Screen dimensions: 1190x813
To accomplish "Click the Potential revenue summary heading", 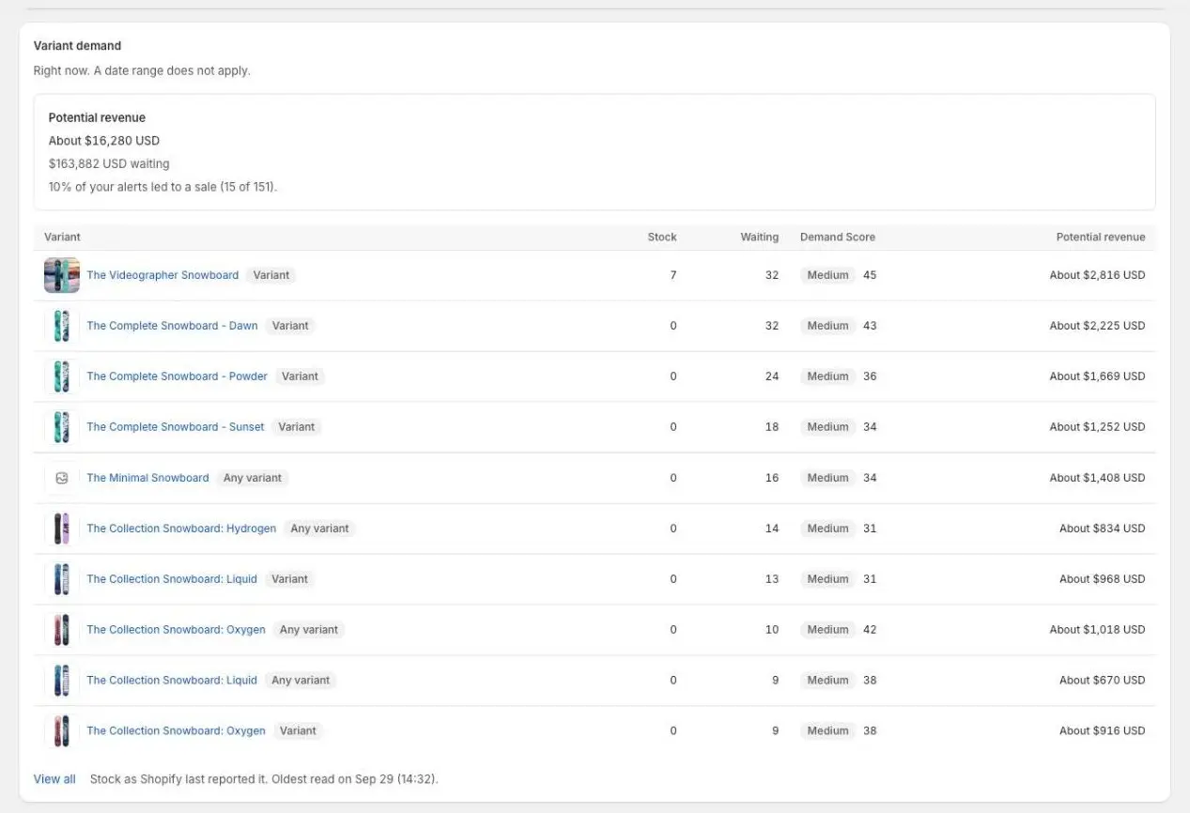I will point(97,118).
